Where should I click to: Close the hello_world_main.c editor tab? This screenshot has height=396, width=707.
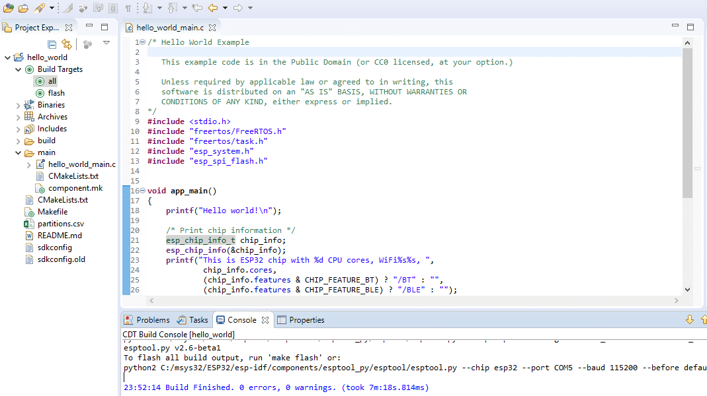coord(212,28)
